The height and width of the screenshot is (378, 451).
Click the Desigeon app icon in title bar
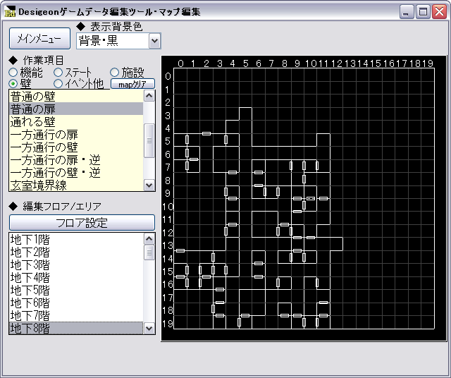pos(10,12)
